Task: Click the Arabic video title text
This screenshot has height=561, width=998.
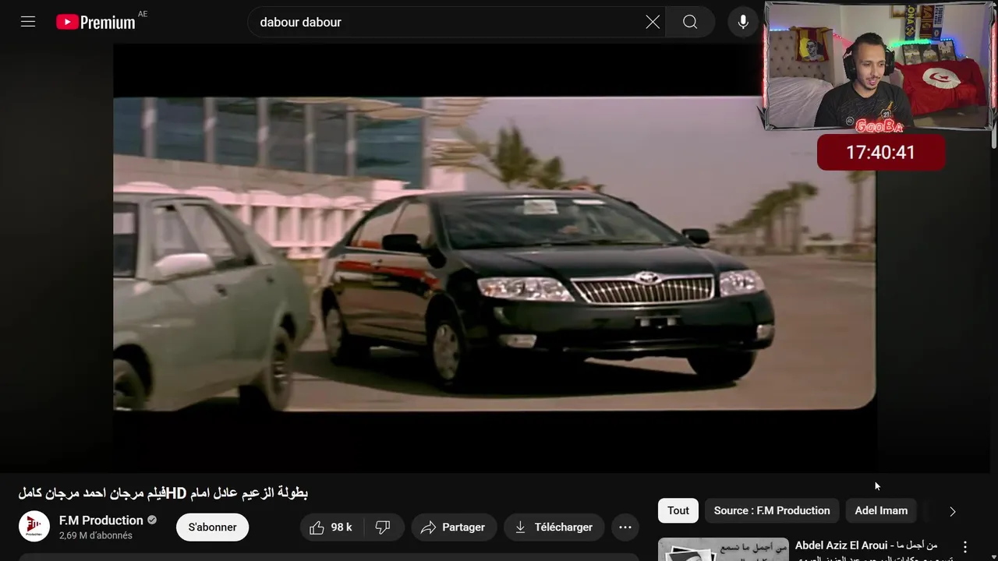Action: [x=163, y=492]
